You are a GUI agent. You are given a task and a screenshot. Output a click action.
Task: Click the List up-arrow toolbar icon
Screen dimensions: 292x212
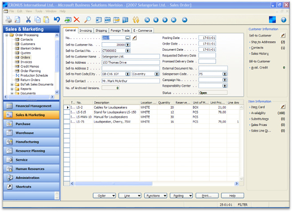184,20
